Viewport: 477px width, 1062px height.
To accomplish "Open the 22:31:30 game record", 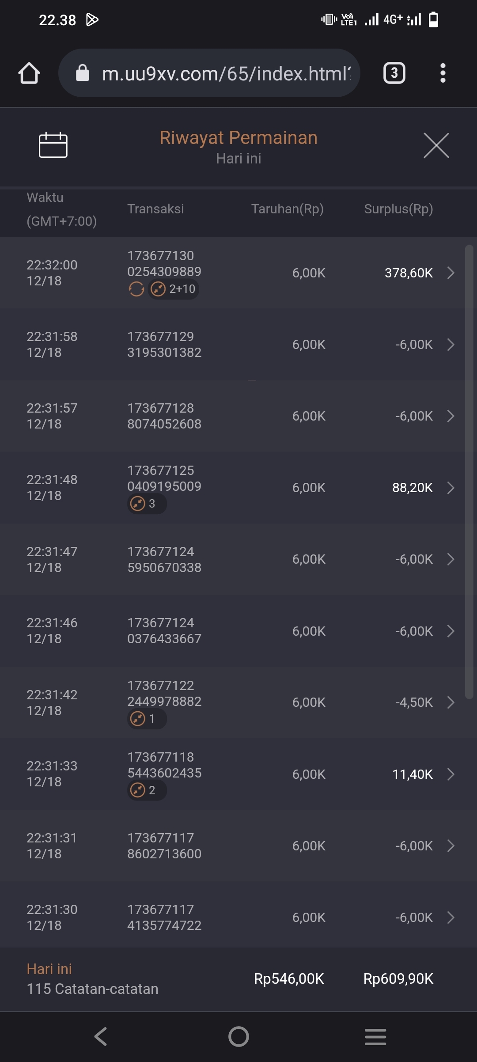I will 238,918.
